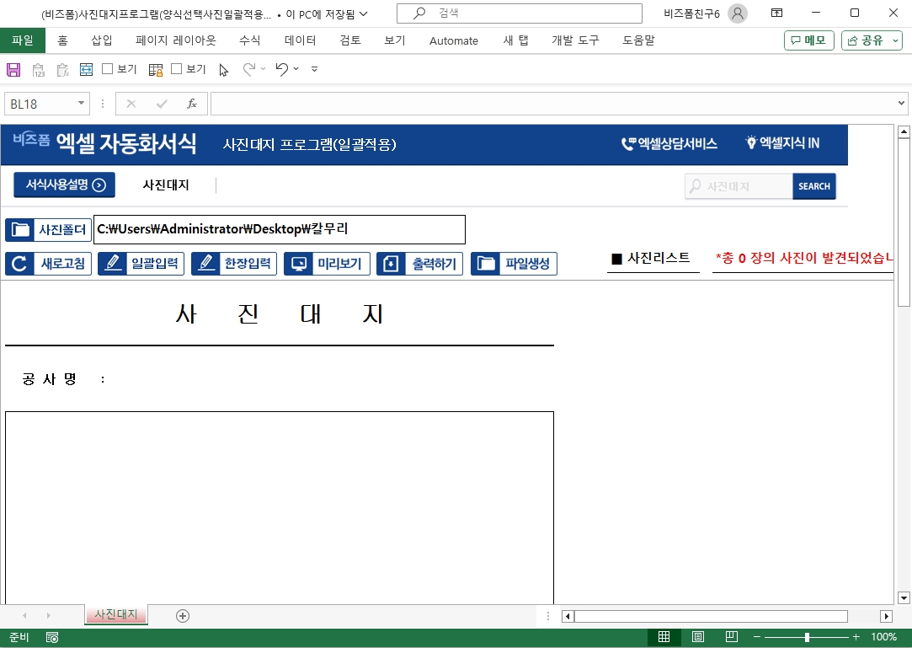
Task: Toggle second 보기 checkbox near lock icon
Action: (x=176, y=69)
